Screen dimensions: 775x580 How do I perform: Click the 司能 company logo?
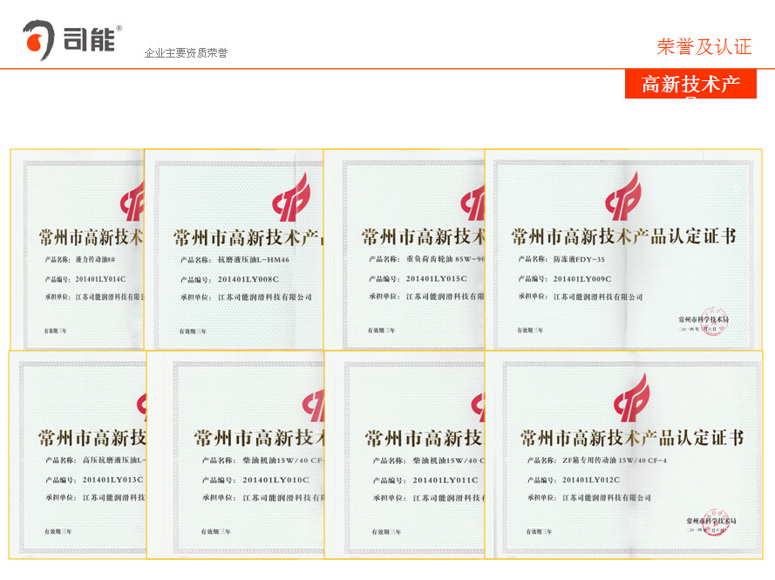click(x=71, y=39)
